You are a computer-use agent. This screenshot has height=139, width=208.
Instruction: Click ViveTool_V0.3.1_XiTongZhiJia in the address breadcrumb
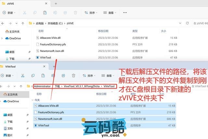(x=82, y=86)
